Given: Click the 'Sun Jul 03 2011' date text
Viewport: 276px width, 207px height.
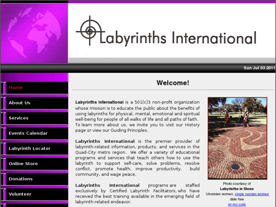Looking at the screenshot, I should pos(259,68).
